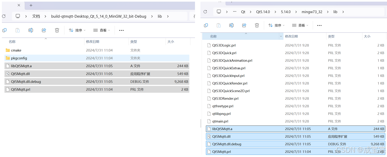Screen dimensions: 387x157
Task: Open hidden path ellipsis in right address bar
Action: point(235,12)
